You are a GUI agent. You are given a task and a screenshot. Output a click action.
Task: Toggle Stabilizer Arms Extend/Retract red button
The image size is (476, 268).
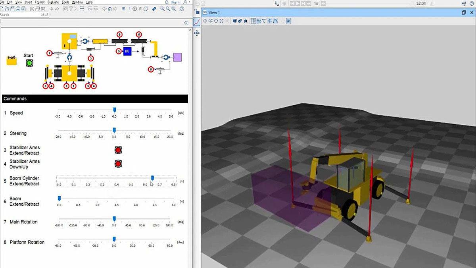coord(118,150)
